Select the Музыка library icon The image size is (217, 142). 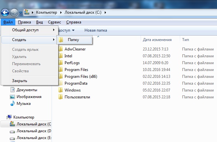[x=13, y=104]
